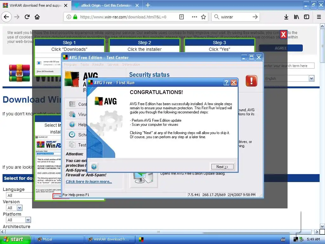The height and width of the screenshot is (244, 325).
Task: Open the Information menu in AVG Test Center
Action: 131,64
